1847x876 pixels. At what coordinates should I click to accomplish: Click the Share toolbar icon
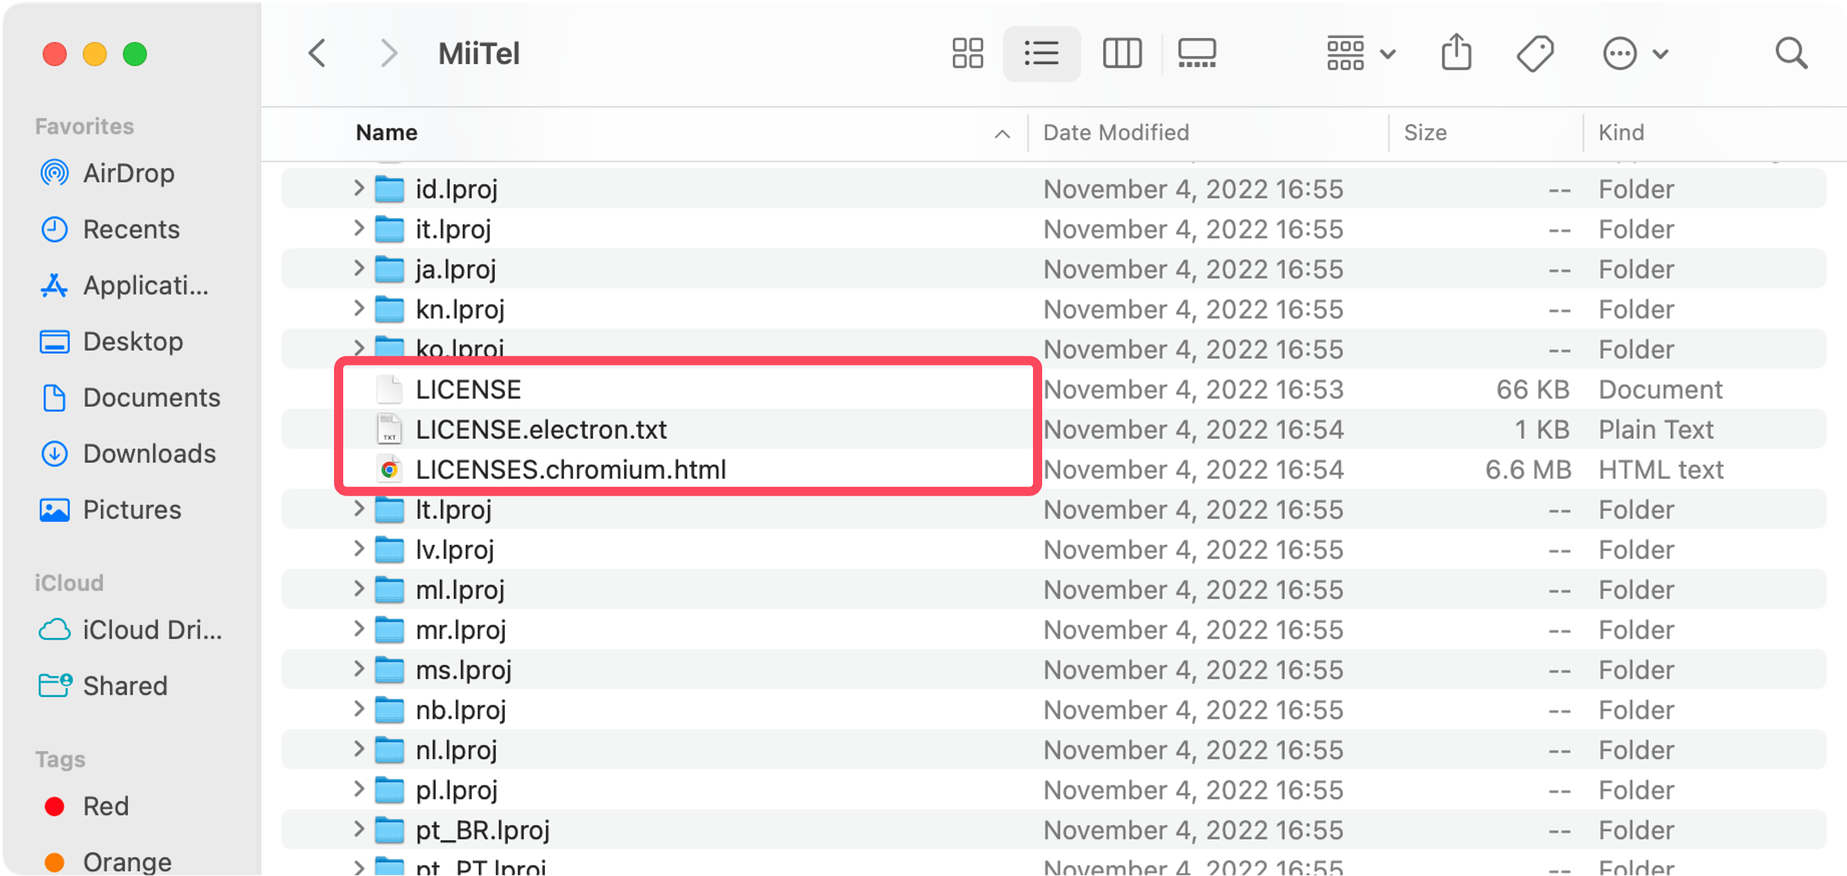pos(1456,54)
